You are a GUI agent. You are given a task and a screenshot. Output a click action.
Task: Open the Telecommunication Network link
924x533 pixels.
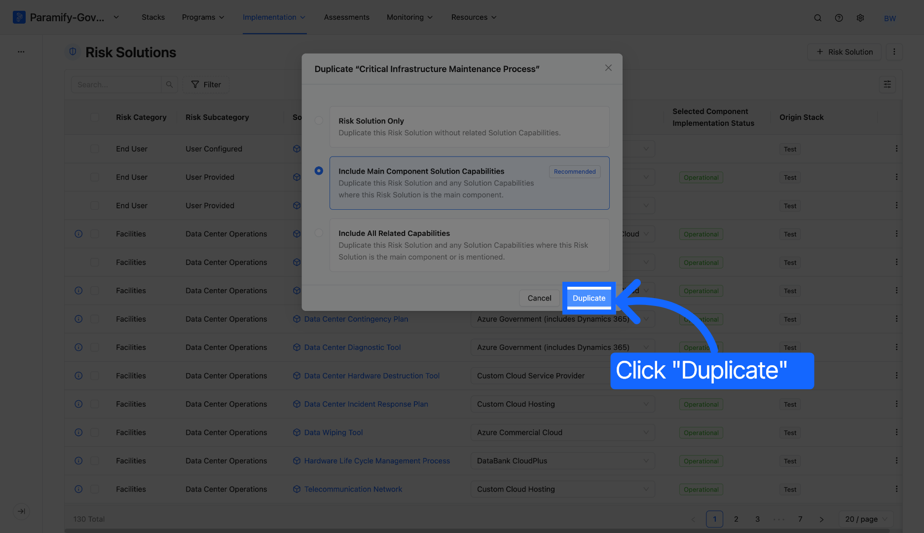353,489
